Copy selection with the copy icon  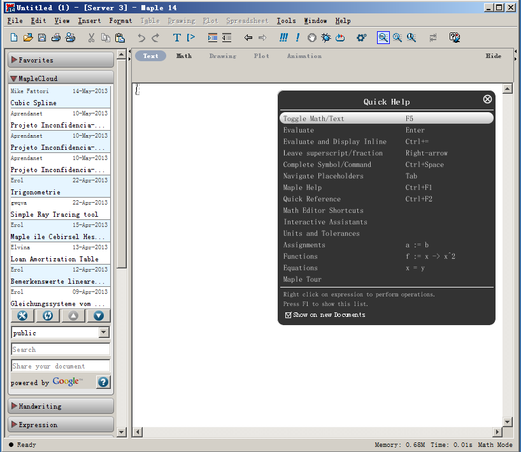click(106, 38)
